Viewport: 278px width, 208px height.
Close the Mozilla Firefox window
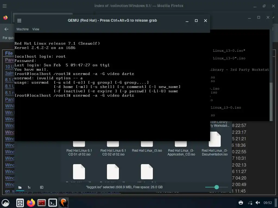pyautogui.click(x=273, y=6)
